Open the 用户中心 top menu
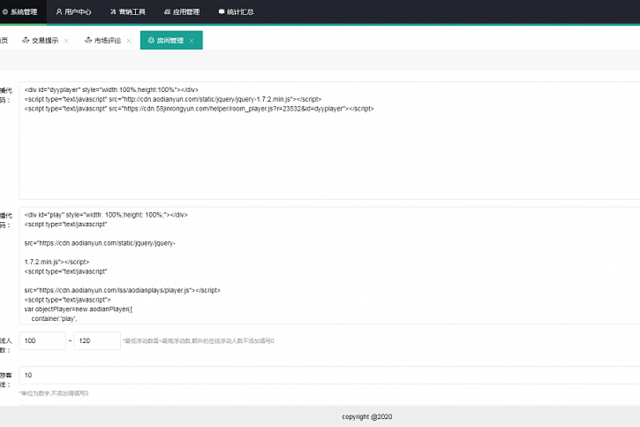This screenshot has width=640, height=427. coord(74,12)
